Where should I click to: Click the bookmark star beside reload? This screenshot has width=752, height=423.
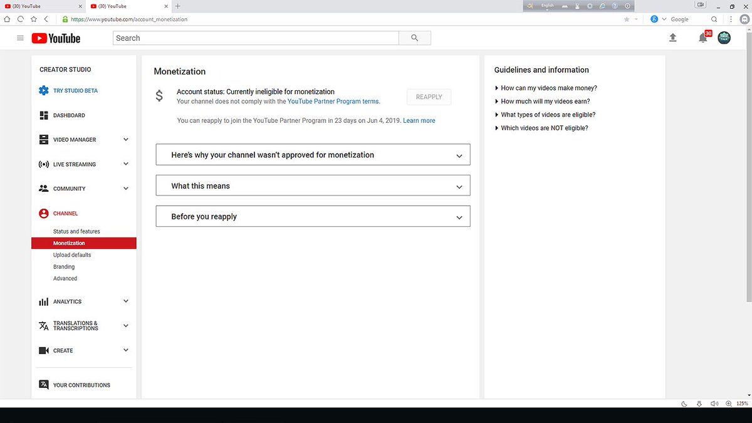34,19
